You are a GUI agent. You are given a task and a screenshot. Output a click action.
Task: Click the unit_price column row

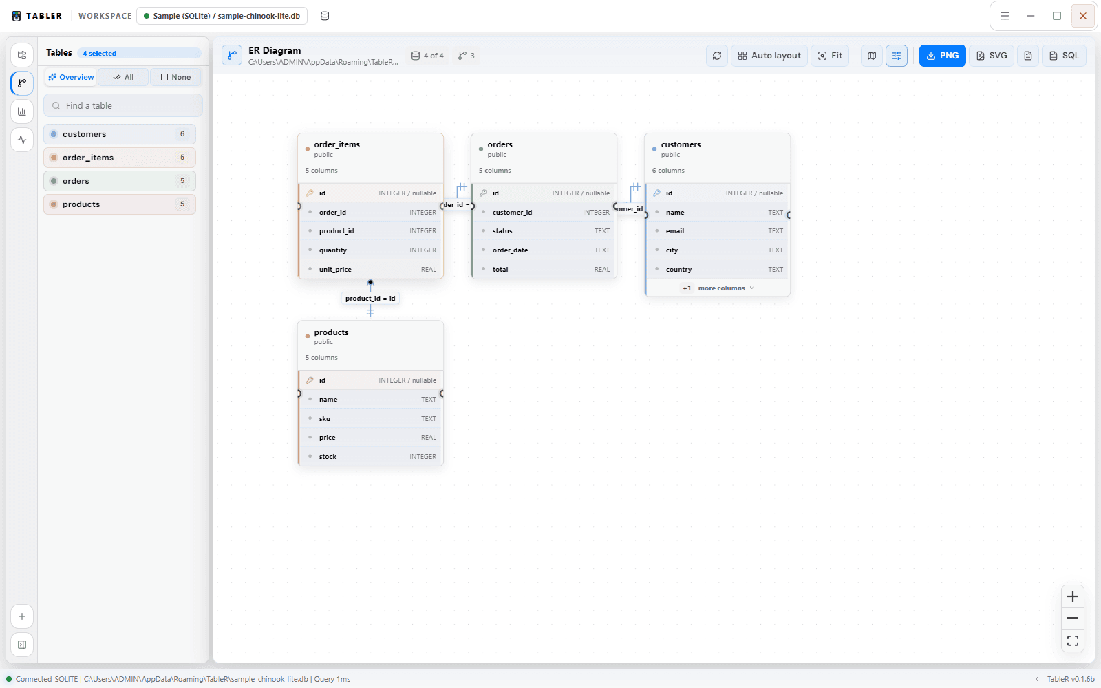pyautogui.click(x=371, y=270)
